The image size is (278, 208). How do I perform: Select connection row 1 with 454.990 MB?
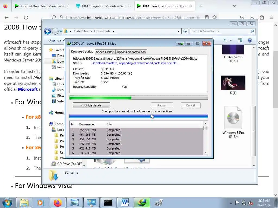137,130
